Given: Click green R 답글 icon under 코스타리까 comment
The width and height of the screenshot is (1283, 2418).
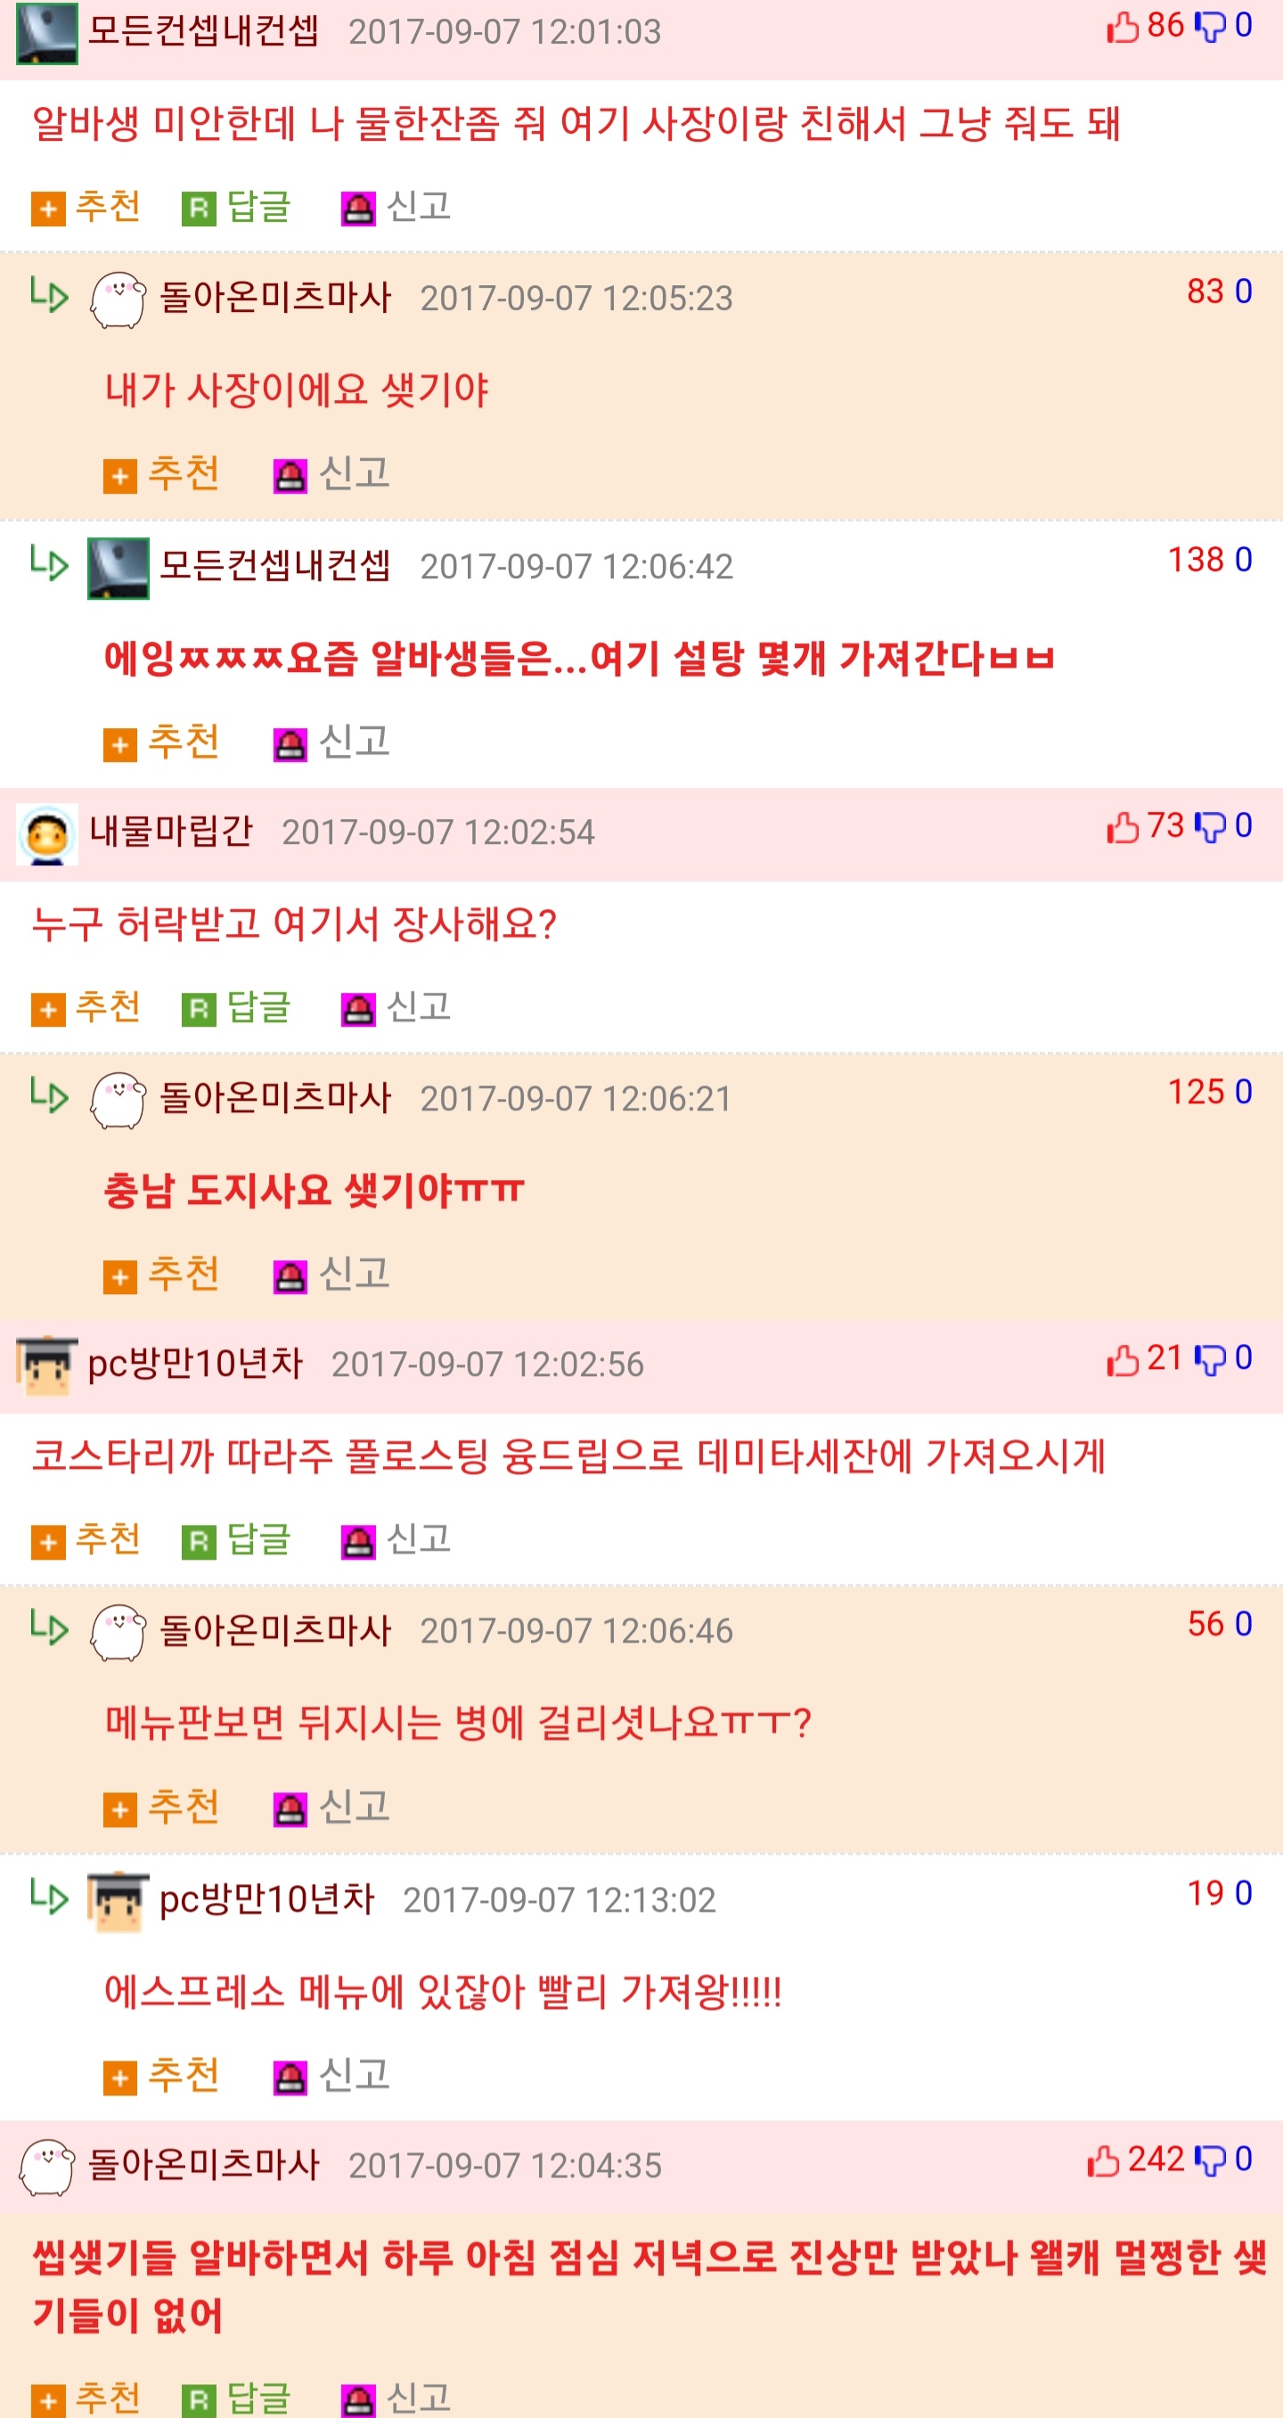Looking at the screenshot, I should click(198, 1542).
